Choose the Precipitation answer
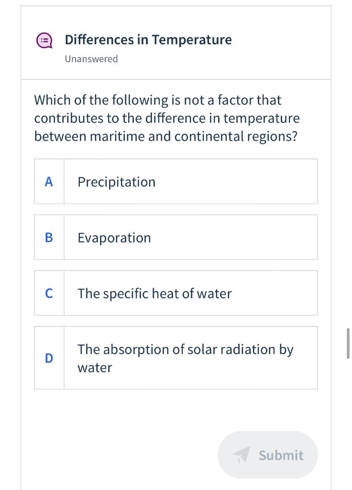The width and height of the screenshot is (352, 490). tap(116, 182)
